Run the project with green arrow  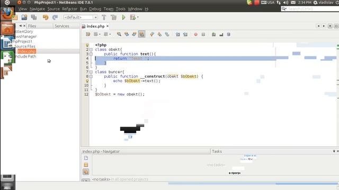tap(123, 17)
